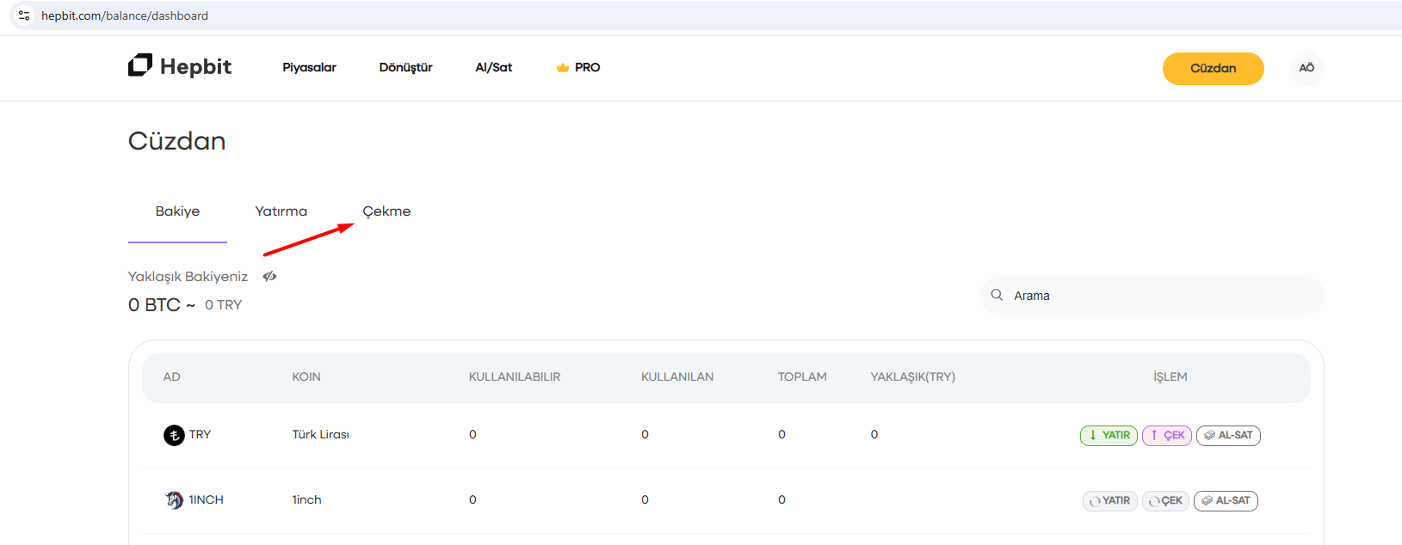The height and width of the screenshot is (545, 1402).
Task: Select the Bakiye tab
Action: pos(177,211)
